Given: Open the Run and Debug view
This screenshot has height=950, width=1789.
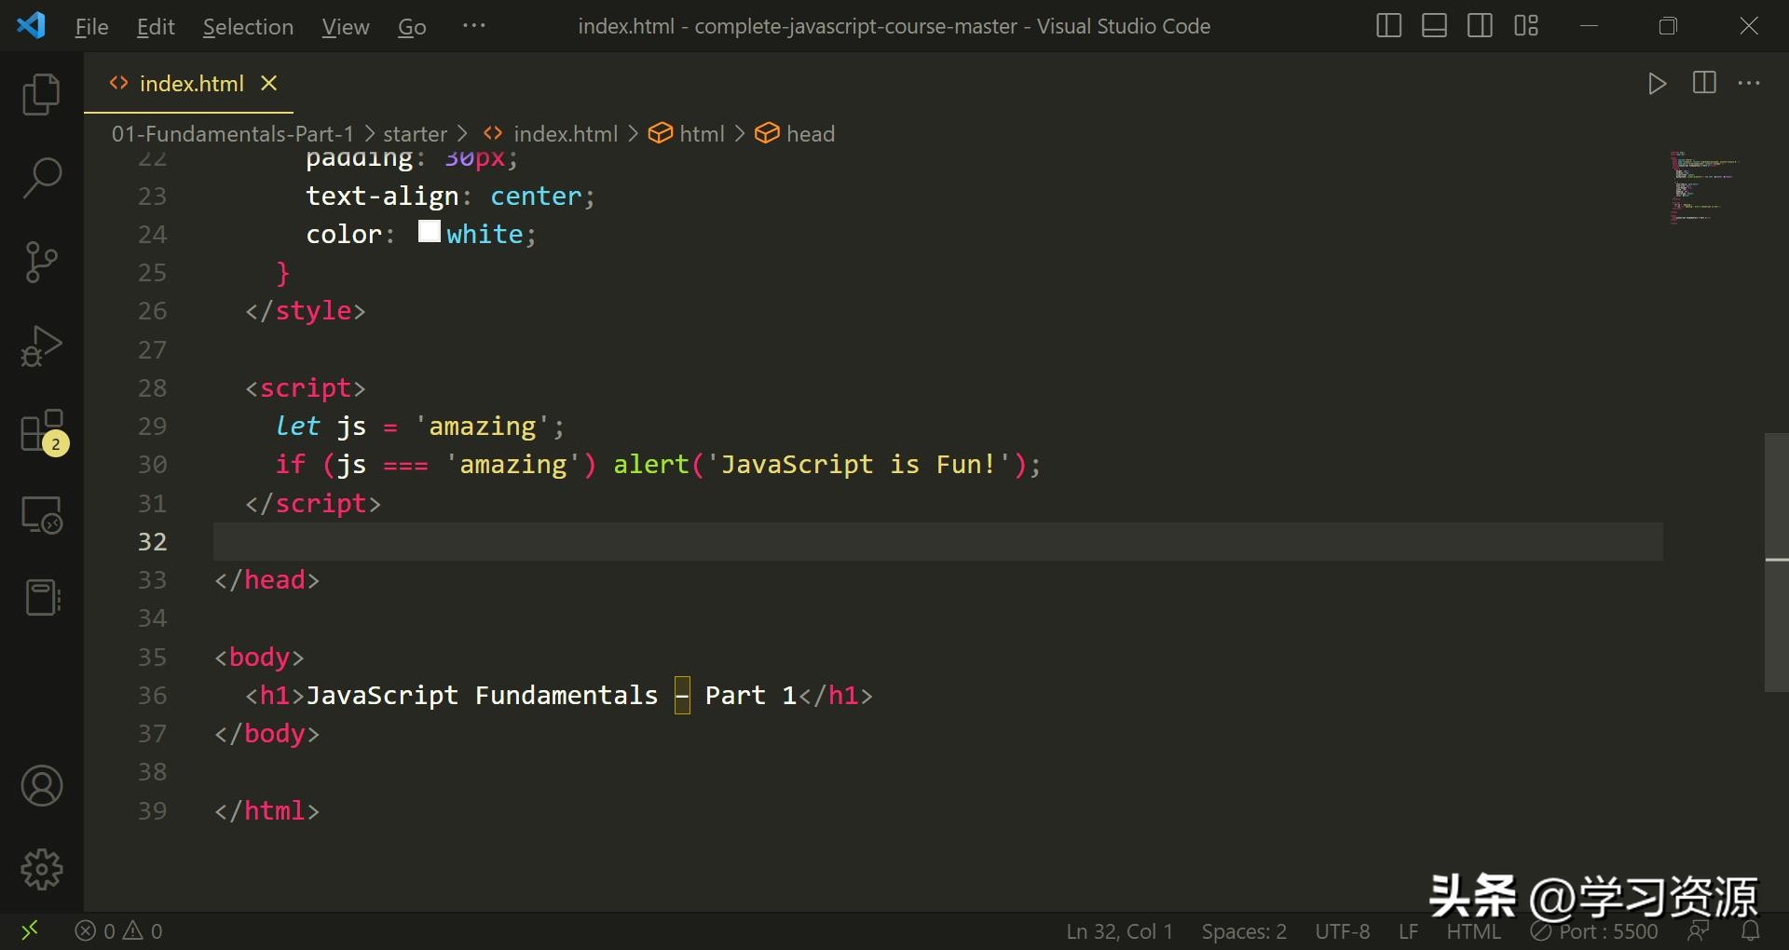Looking at the screenshot, I should [41, 346].
